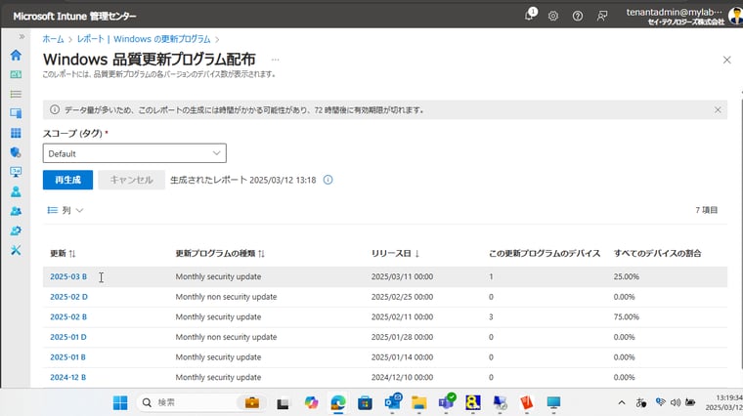
Task: Show hidden system tray icons
Action: point(622,402)
